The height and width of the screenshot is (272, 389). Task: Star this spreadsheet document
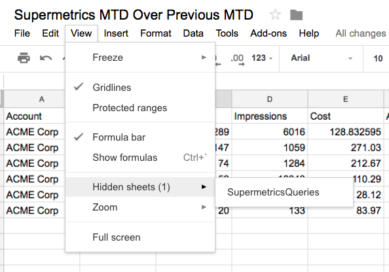[275, 14]
